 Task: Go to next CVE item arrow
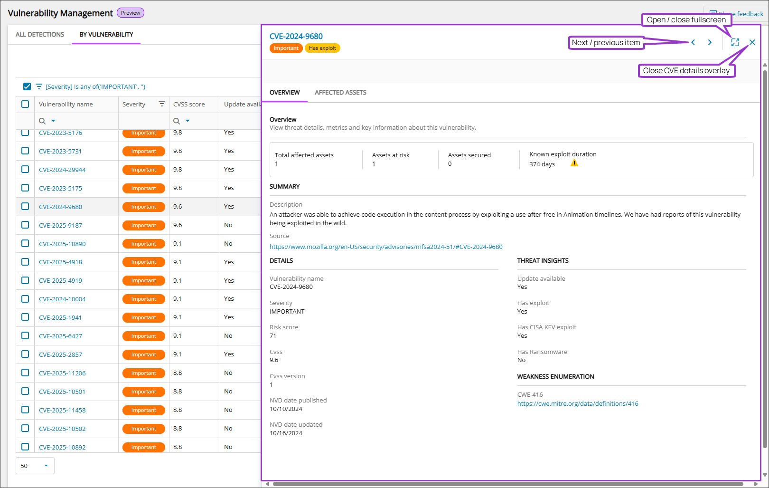pos(710,42)
